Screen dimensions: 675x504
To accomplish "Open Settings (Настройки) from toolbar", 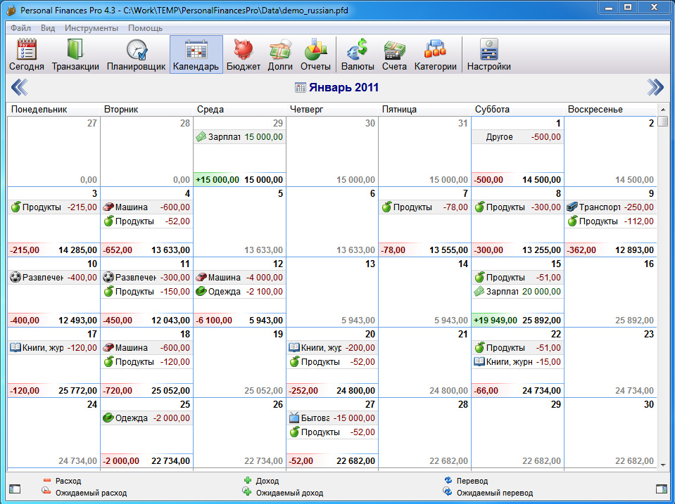I will [488, 55].
